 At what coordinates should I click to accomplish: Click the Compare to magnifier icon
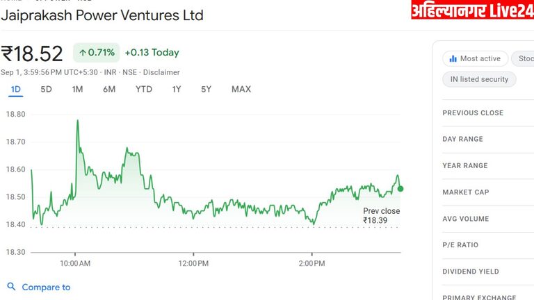click(11, 287)
